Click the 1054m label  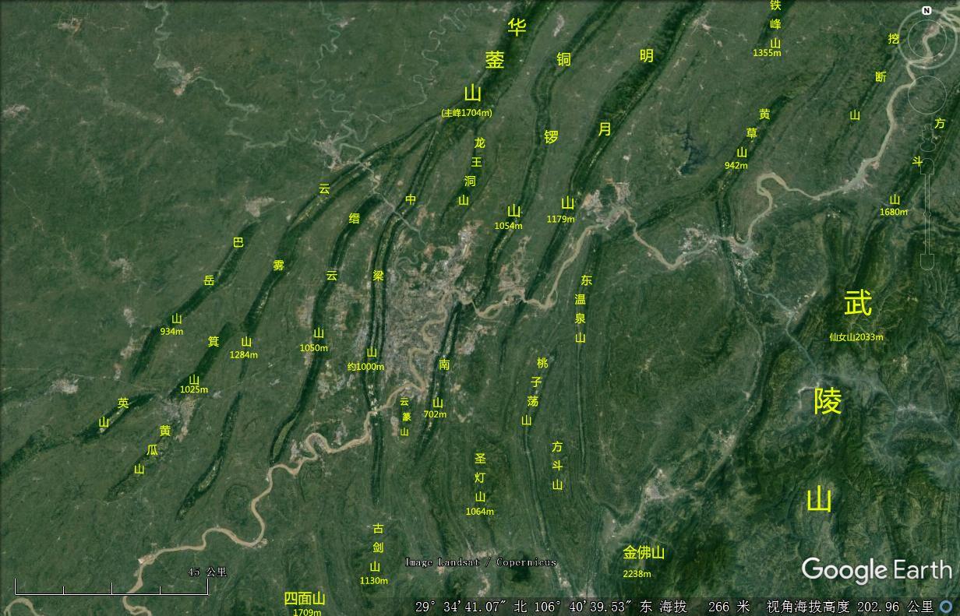pyautogui.click(x=509, y=226)
